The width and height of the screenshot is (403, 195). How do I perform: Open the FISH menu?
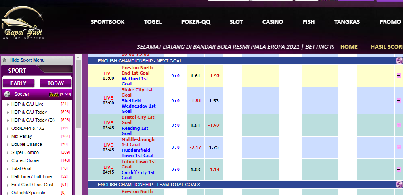[x=309, y=22]
